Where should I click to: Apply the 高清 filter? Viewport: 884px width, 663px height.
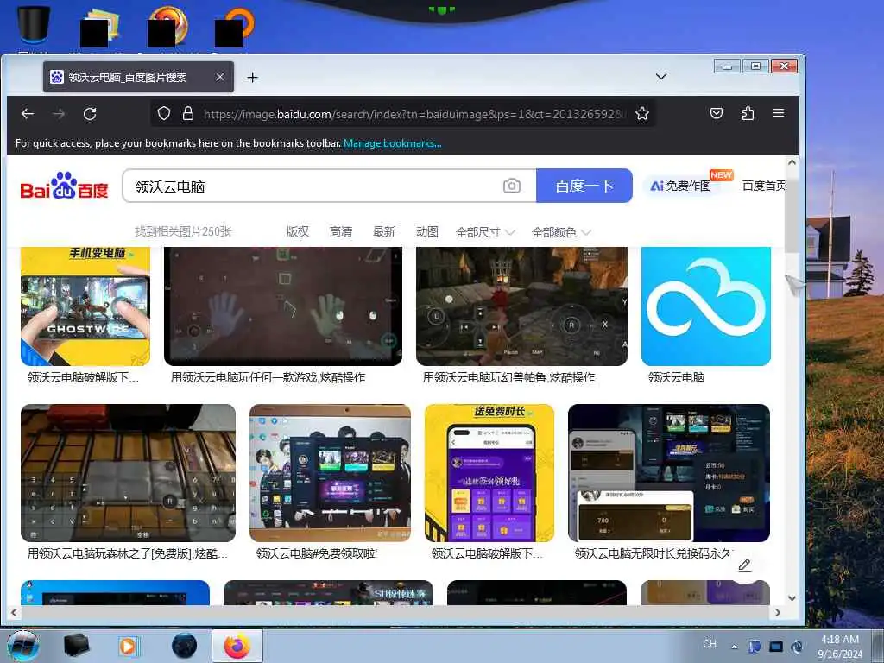click(341, 231)
